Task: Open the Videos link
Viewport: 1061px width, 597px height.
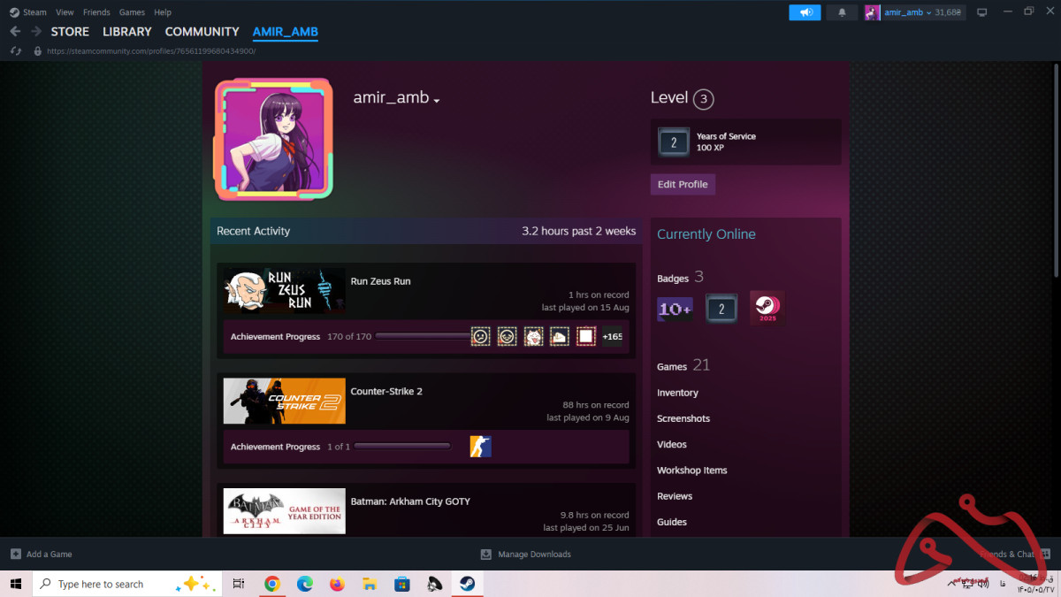Action: [672, 444]
